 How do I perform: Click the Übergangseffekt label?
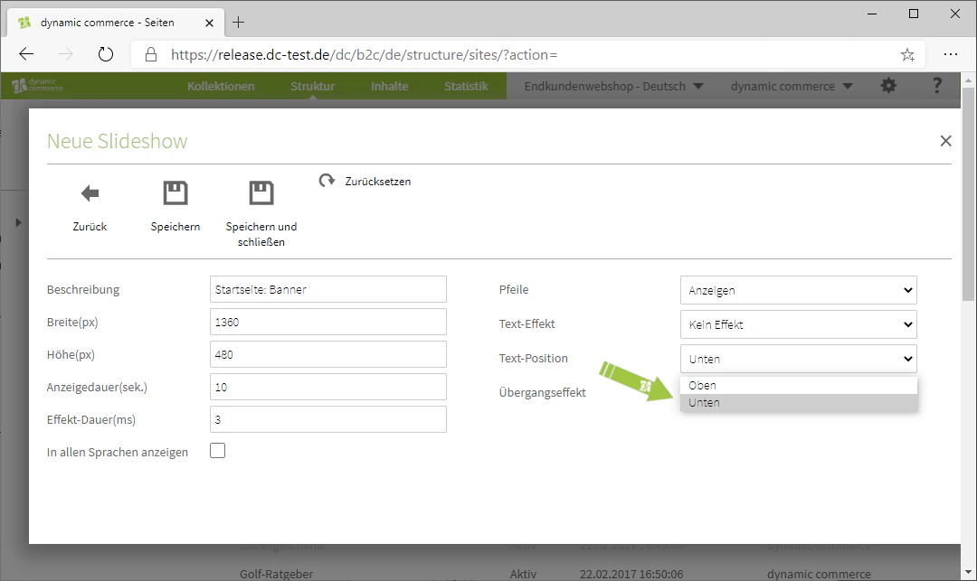click(542, 392)
